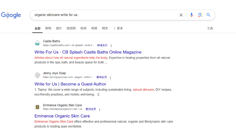
Task: Open the 工具 search tools
Action: pos(210,28)
